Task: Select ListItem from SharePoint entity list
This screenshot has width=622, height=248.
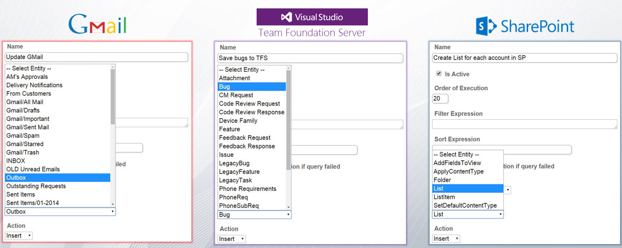Action: [444, 197]
